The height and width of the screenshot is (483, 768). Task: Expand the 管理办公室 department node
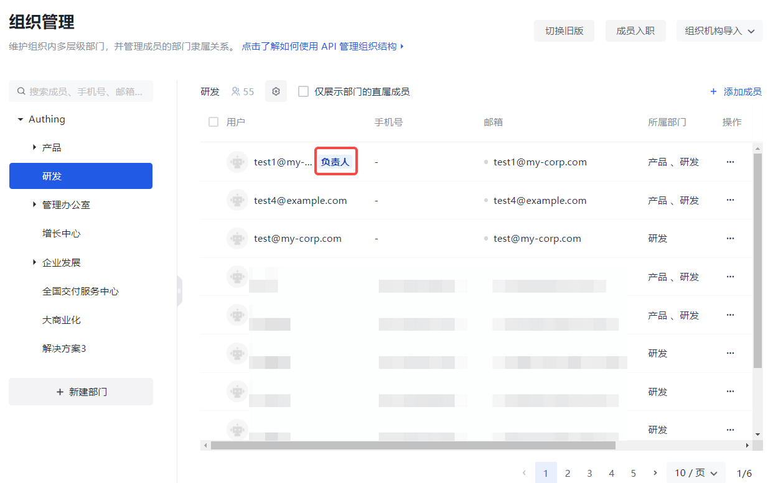(35, 205)
